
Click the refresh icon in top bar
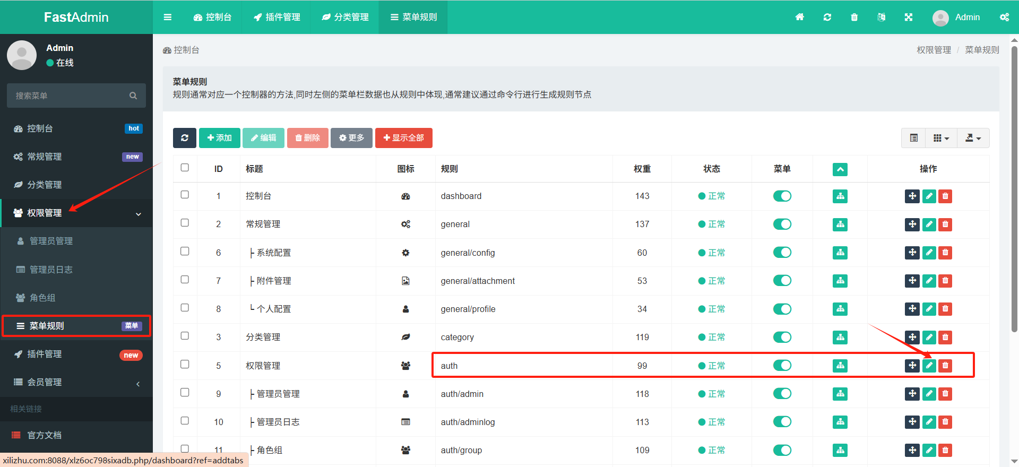[827, 17]
